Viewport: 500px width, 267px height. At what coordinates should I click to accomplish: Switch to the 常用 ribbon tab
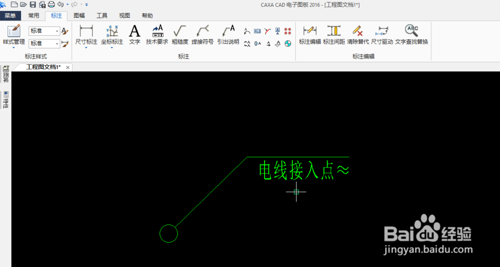33,15
